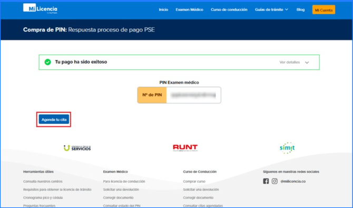
Task: Open Cronograma pico y cédula link
Action: tap(43, 197)
